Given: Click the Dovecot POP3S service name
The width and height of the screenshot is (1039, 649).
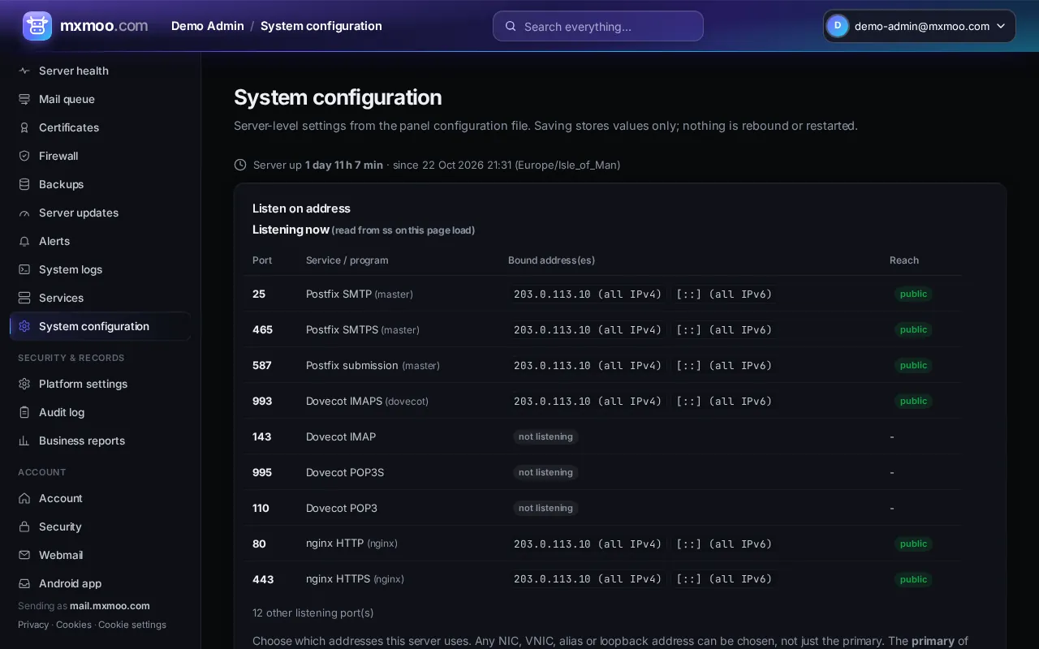Looking at the screenshot, I should click(x=345, y=472).
